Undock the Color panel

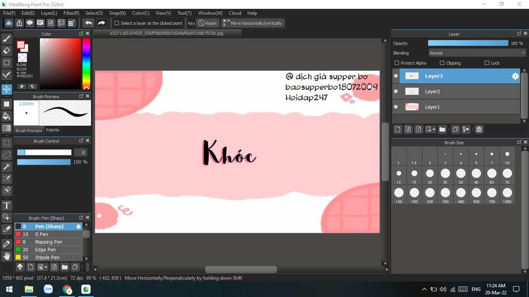coord(81,34)
